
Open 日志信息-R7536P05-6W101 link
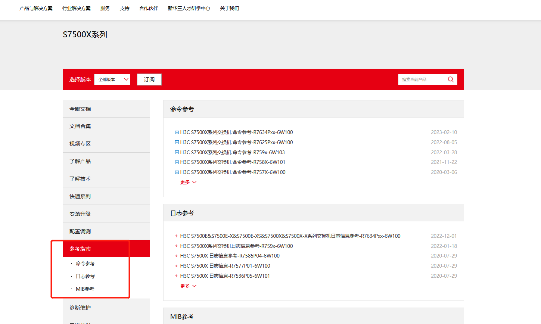[225, 276]
